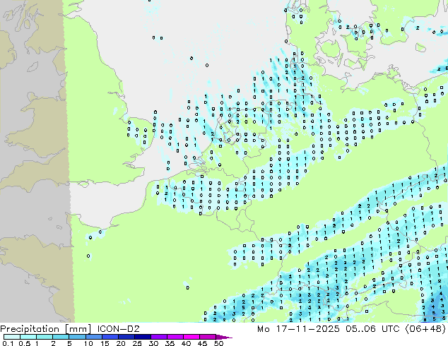The width and height of the screenshot is (448, 346).
Task: Select the 10–15 mm blue legend swatch
Action: tap(94, 337)
